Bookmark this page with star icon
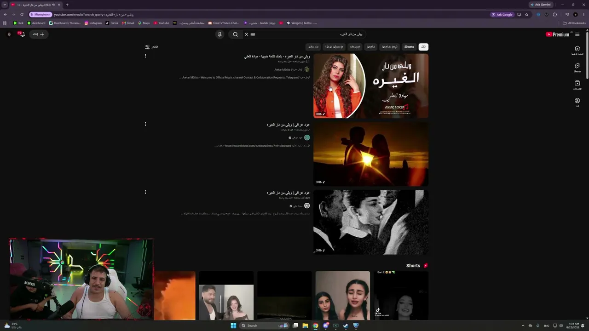 (x=527, y=15)
